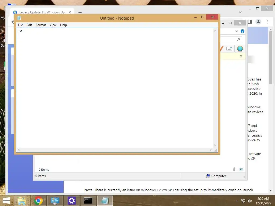Screen dimensions: 275x206
Task: Click Chrome page scrollbar up arrow
Action: tap(270, 29)
